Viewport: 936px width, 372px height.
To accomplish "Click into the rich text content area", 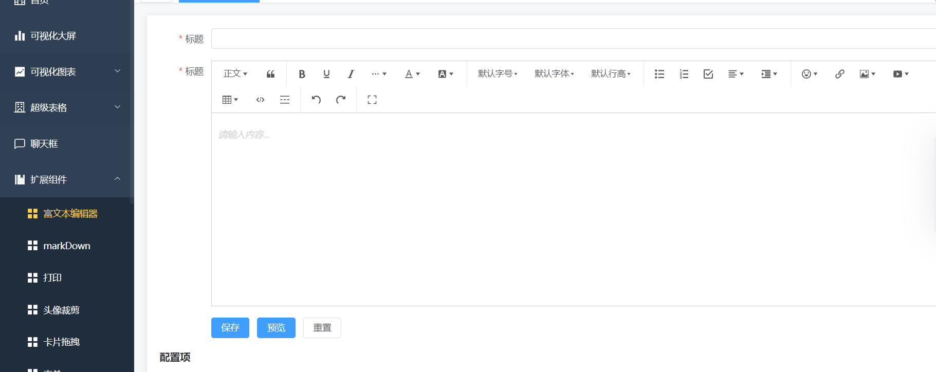I will pyautogui.click(x=574, y=209).
